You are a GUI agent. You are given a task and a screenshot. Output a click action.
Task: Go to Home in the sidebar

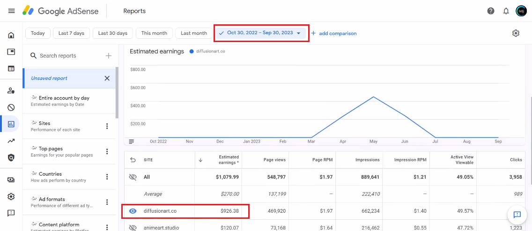(x=11, y=35)
